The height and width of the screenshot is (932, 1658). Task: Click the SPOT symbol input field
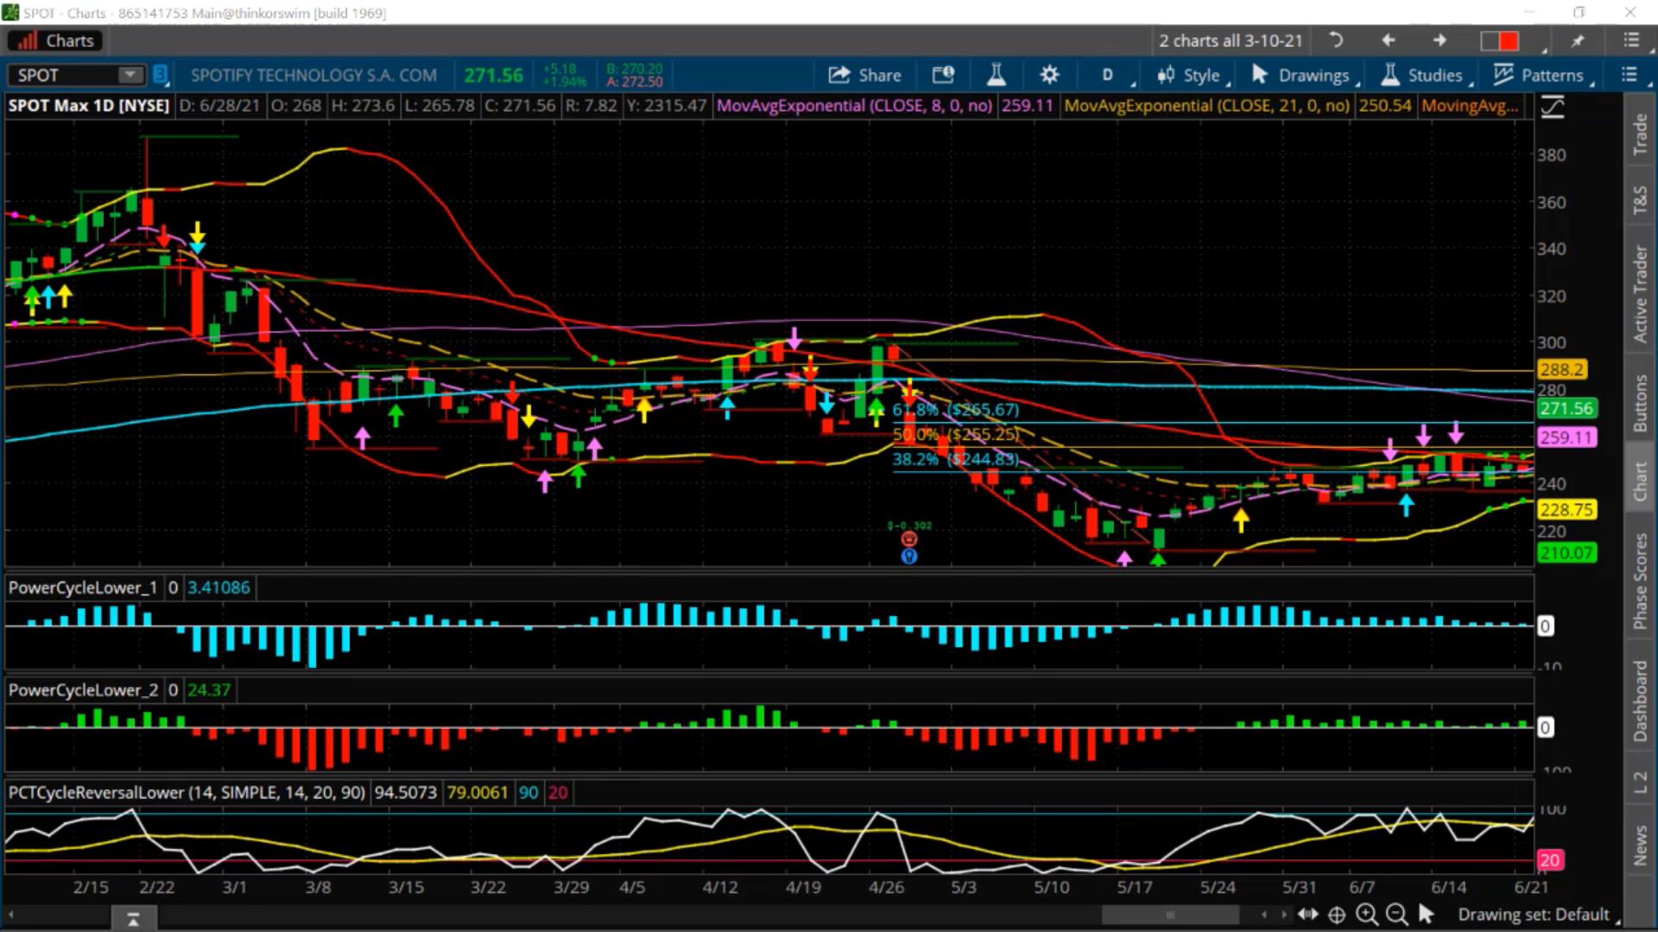64,75
